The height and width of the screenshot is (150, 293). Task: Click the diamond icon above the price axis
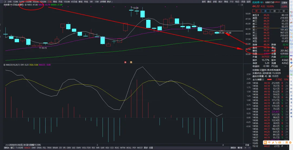pyautogui.click(x=239, y=5)
